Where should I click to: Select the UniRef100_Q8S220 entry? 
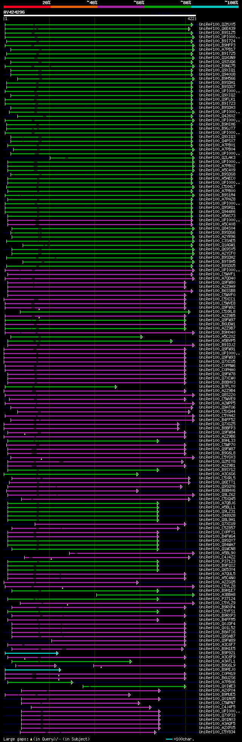(217, 395)
